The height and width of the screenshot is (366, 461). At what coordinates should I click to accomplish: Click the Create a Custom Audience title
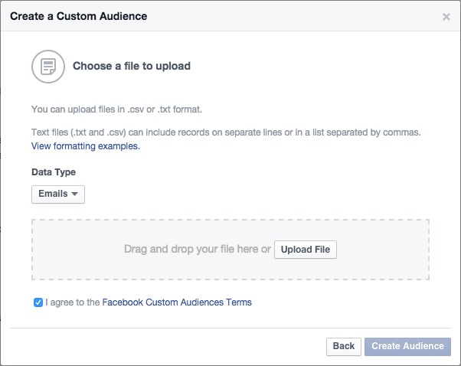[x=79, y=16]
